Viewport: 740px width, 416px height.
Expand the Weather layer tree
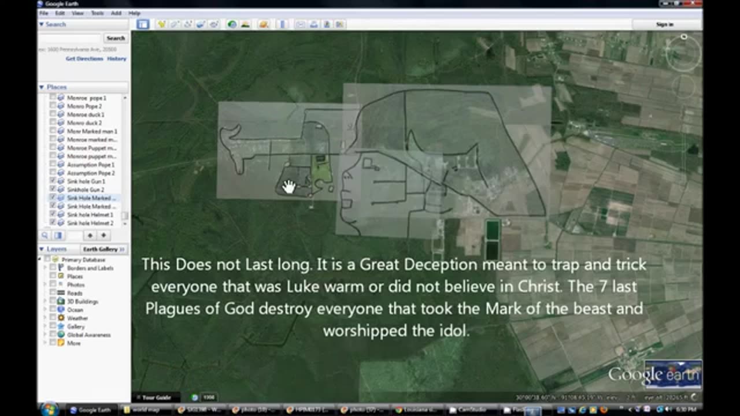(46, 318)
